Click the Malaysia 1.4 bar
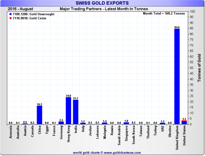The height and width of the screenshot is (156, 205). pyautogui.click(x=105, y=123)
